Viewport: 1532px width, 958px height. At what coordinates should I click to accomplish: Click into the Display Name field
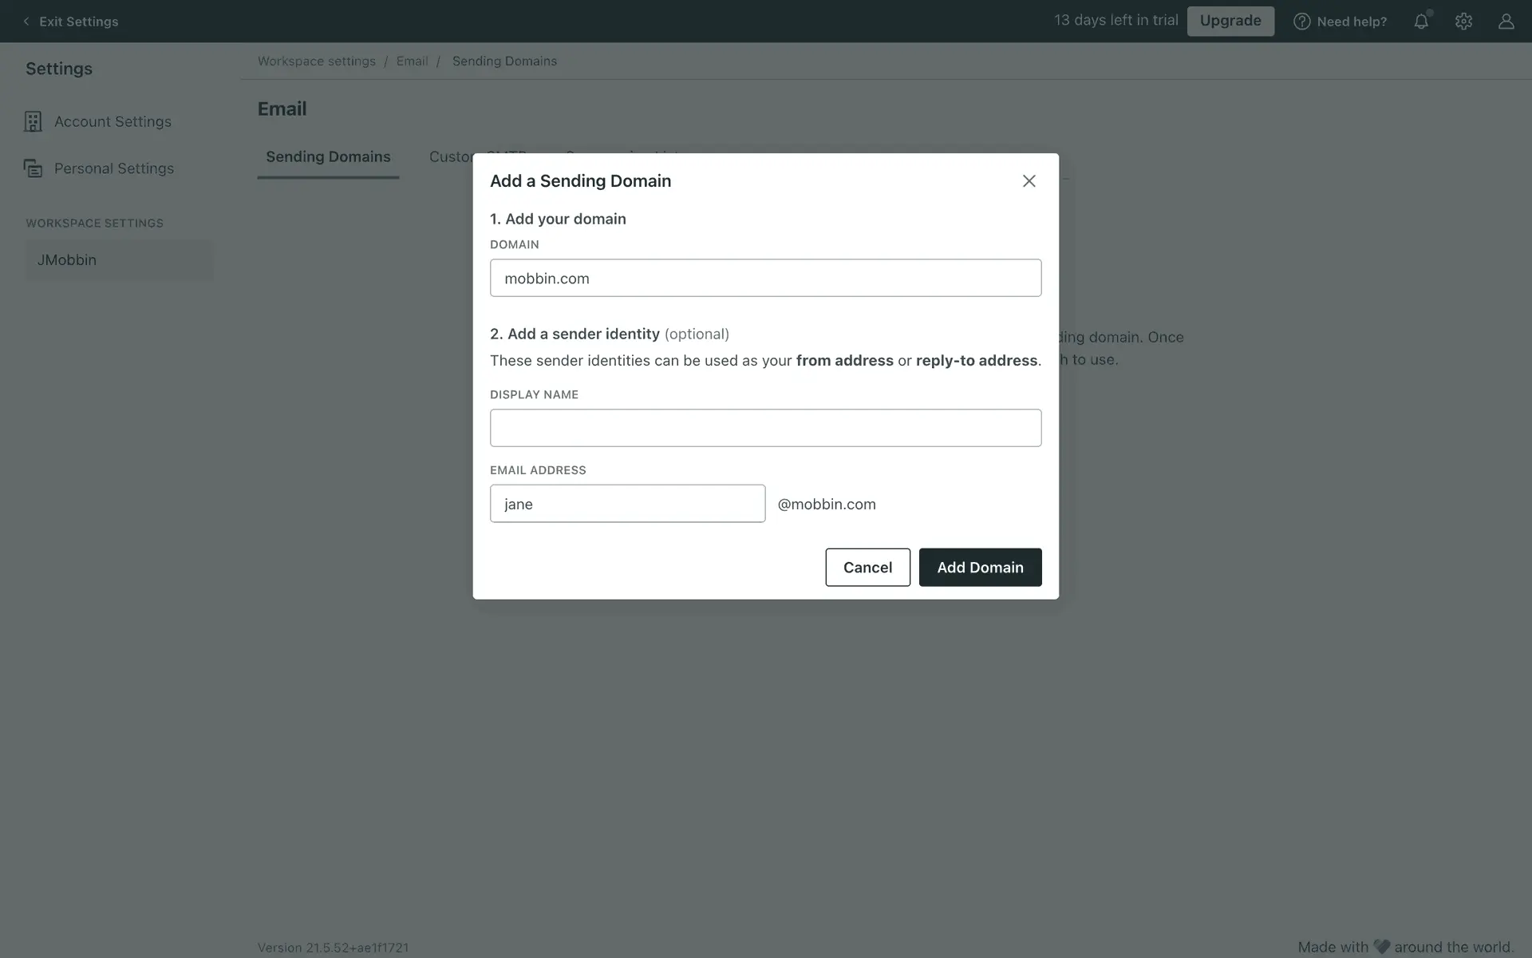(765, 428)
